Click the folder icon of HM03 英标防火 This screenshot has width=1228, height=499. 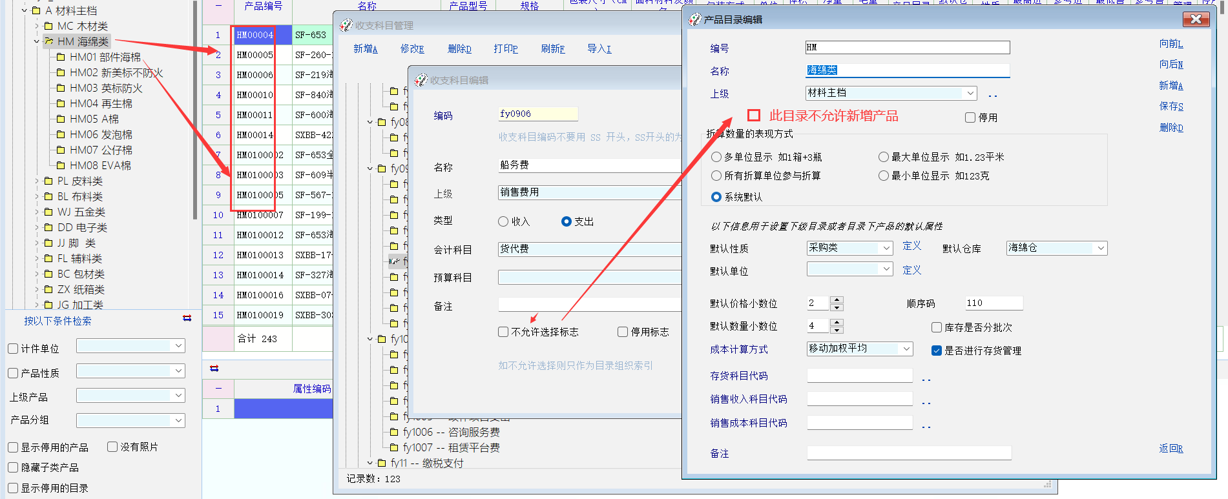(61, 88)
